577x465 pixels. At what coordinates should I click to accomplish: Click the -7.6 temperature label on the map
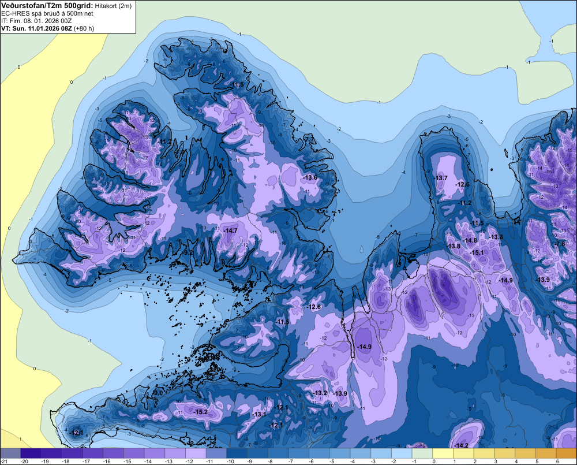560,244
